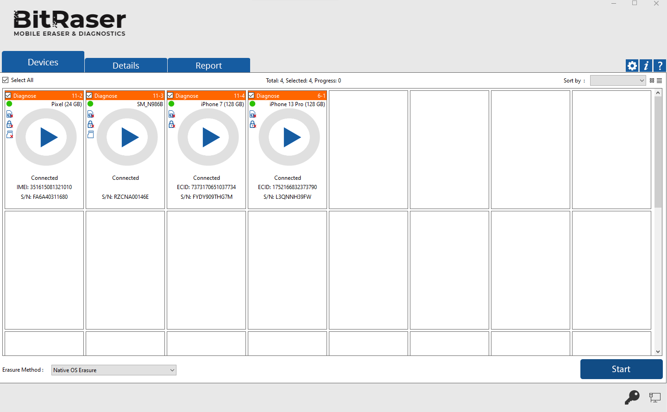Open the Sort by dropdown
667x412 pixels.
tap(618, 81)
